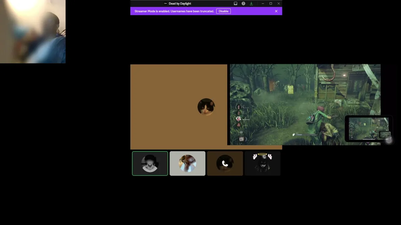Screen dimensions: 401x225
Task: Open the Inbox icon in title bar
Action: click(236, 3)
